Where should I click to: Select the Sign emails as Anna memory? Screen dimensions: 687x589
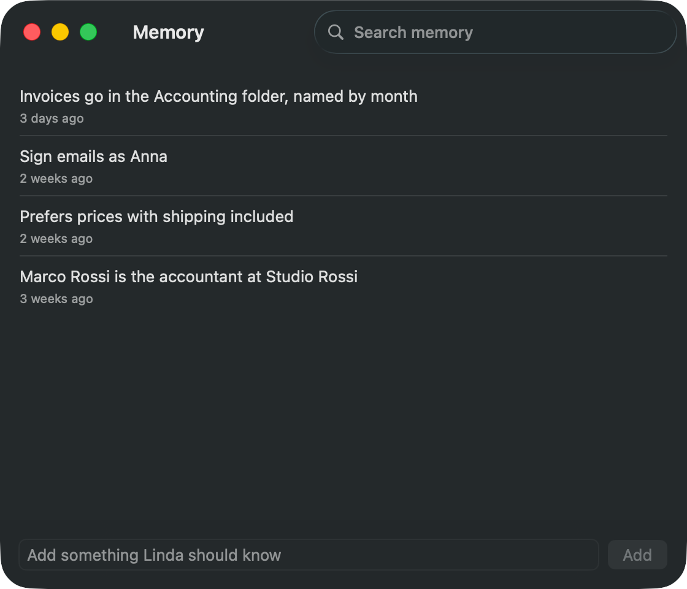(343, 166)
